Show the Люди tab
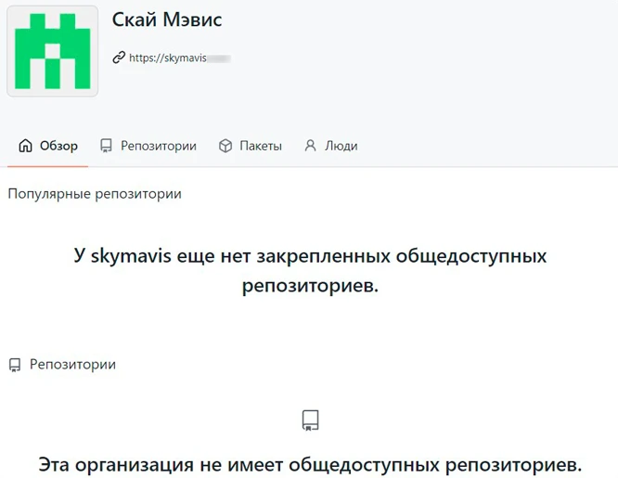618x478 pixels. 341,146
